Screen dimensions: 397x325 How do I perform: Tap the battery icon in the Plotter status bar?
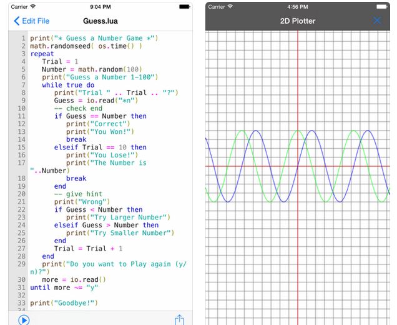pyautogui.click(x=381, y=7)
